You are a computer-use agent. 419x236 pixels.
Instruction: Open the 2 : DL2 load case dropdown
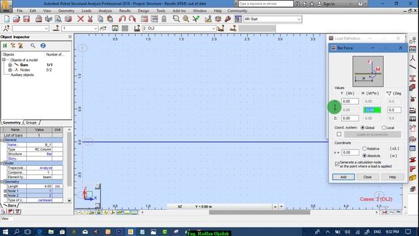coord(213,28)
